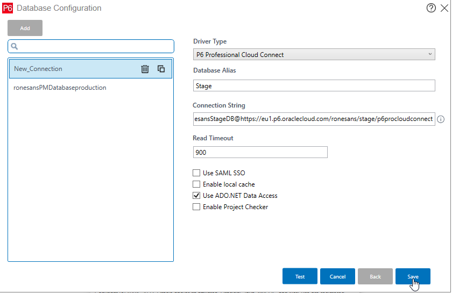Uncheck Use ADO.NET Data Access

196,196
